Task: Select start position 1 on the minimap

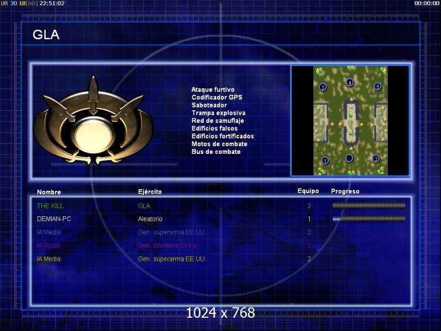Action: coord(325,161)
